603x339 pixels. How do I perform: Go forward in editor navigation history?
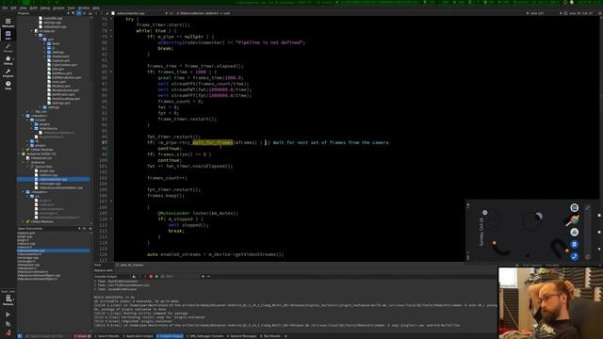pos(102,13)
